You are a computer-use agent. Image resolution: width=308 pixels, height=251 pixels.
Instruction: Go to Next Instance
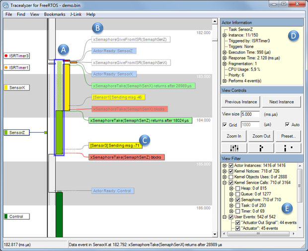coord(282,102)
